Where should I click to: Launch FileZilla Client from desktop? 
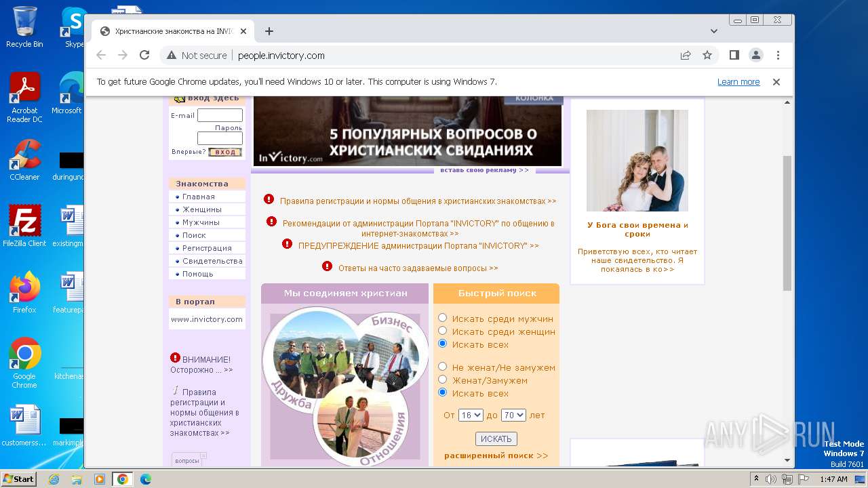click(24, 226)
